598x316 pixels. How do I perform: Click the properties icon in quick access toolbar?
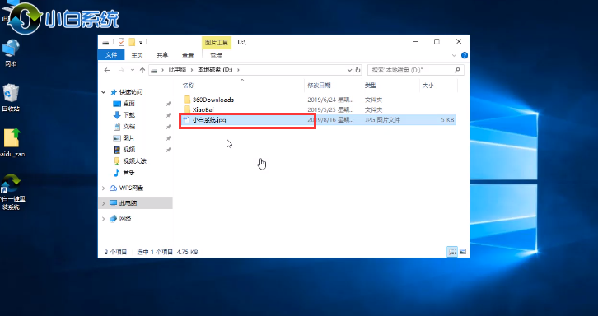pyautogui.click(x=121, y=42)
